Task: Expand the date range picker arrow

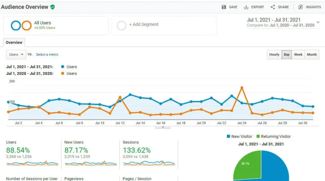Action: pos(318,23)
